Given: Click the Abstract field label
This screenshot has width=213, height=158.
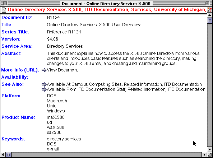Looking at the screenshot, I should (x=11, y=54).
